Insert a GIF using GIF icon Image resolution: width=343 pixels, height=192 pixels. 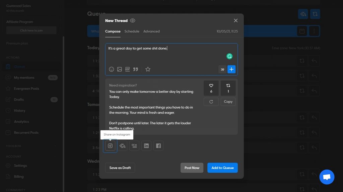128,69
